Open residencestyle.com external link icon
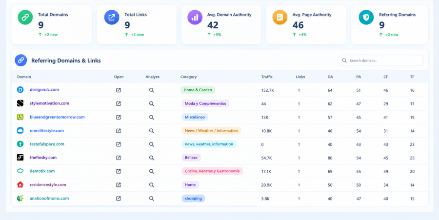The width and height of the screenshot is (439, 220). click(119, 185)
